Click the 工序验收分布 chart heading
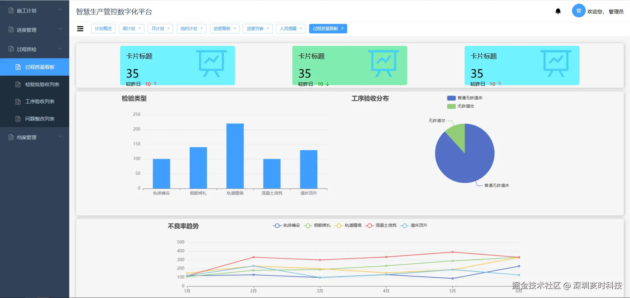The width and height of the screenshot is (630, 298). pyautogui.click(x=370, y=99)
